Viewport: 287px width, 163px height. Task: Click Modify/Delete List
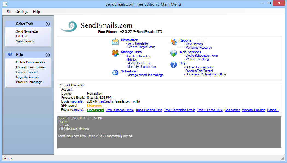pyautogui.click(x=139, y=63)
